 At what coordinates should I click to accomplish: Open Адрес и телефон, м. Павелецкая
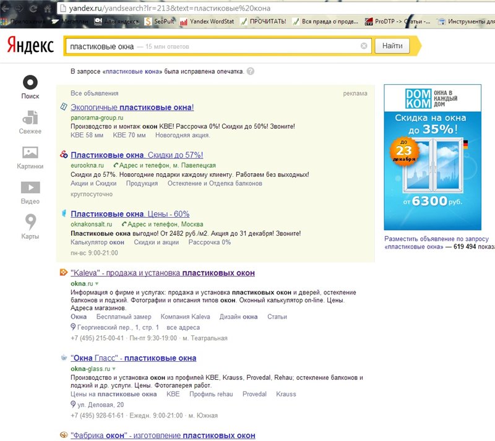[x=165, y=165]
